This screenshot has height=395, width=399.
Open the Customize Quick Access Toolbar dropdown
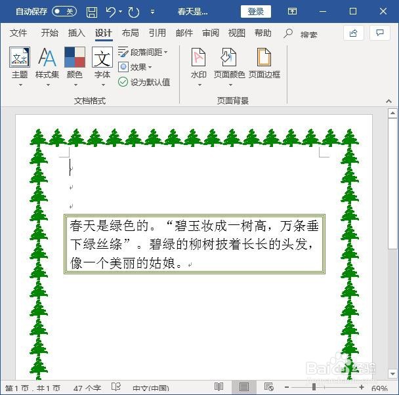click(x=152, y=12)
